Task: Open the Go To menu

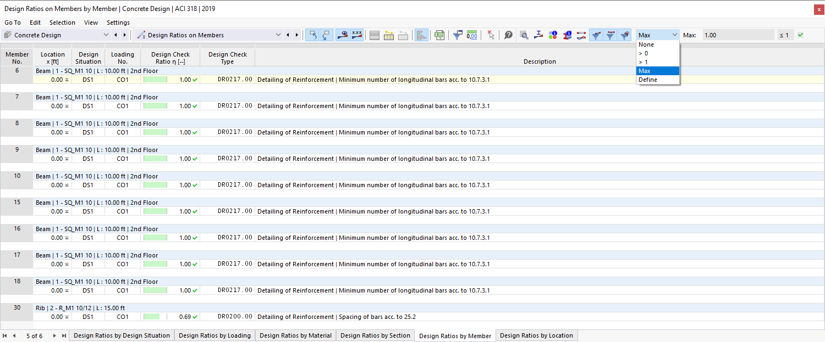Action: [x=13, y=23]
